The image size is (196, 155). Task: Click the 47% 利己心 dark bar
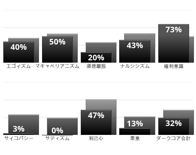[96, 122]
